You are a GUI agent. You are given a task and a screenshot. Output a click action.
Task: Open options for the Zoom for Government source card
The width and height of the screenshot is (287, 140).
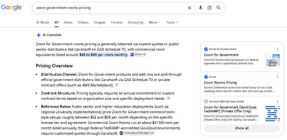tap(277, 49)
